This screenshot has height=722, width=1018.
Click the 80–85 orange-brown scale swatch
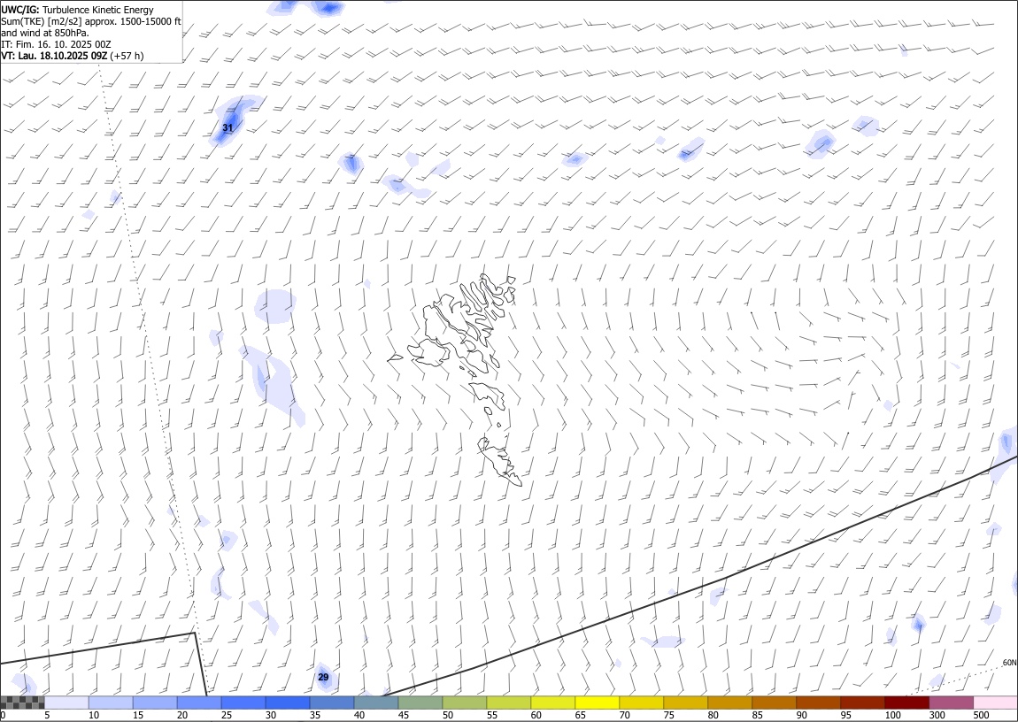pyautogui.click(x=729, y=703)
